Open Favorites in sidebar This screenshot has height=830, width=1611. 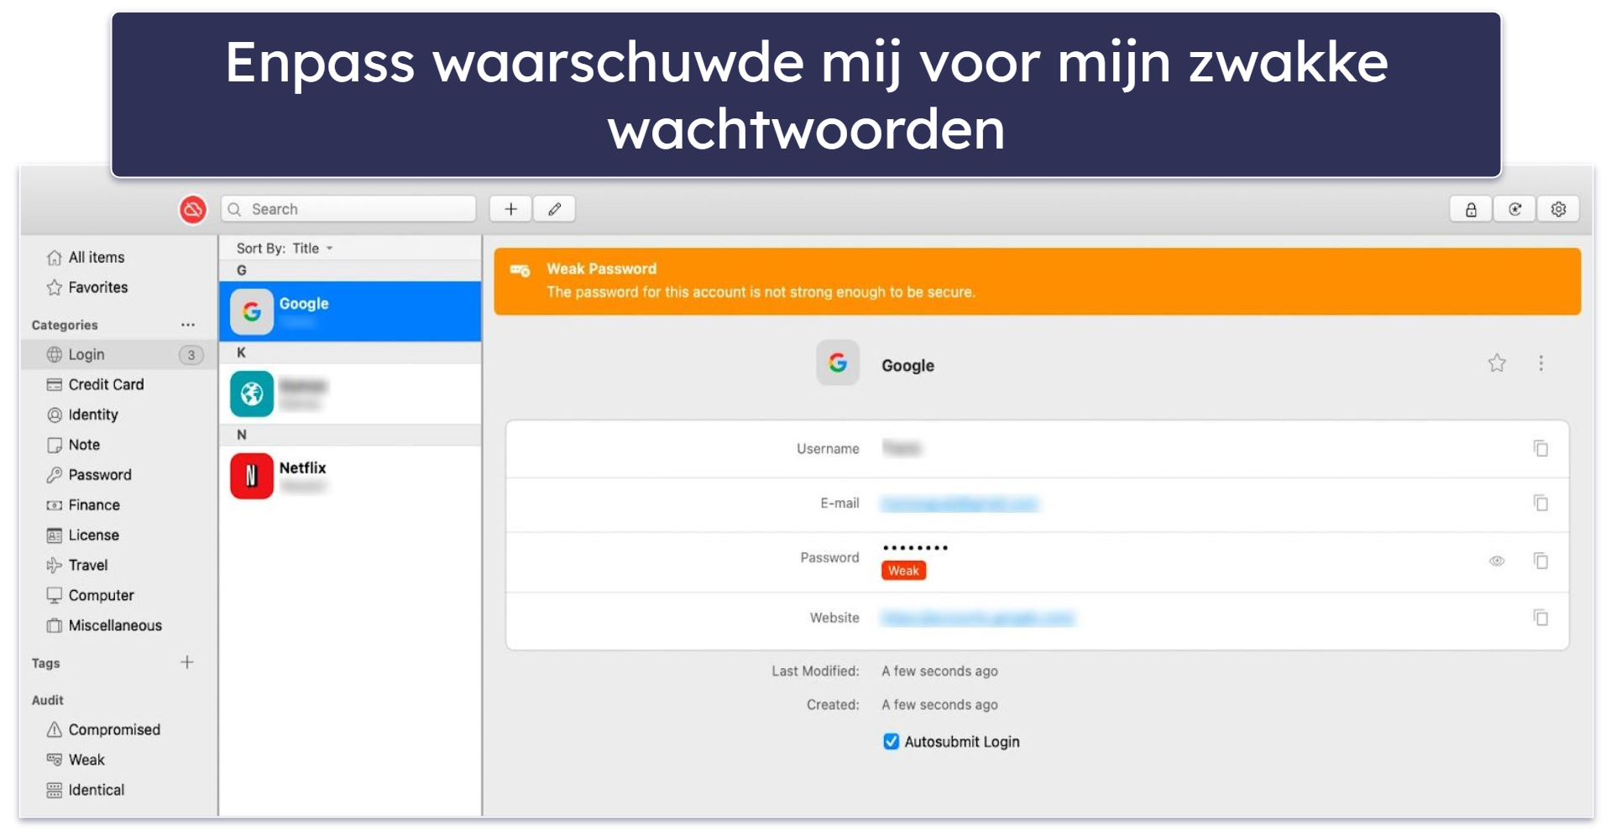pos(87,288)
